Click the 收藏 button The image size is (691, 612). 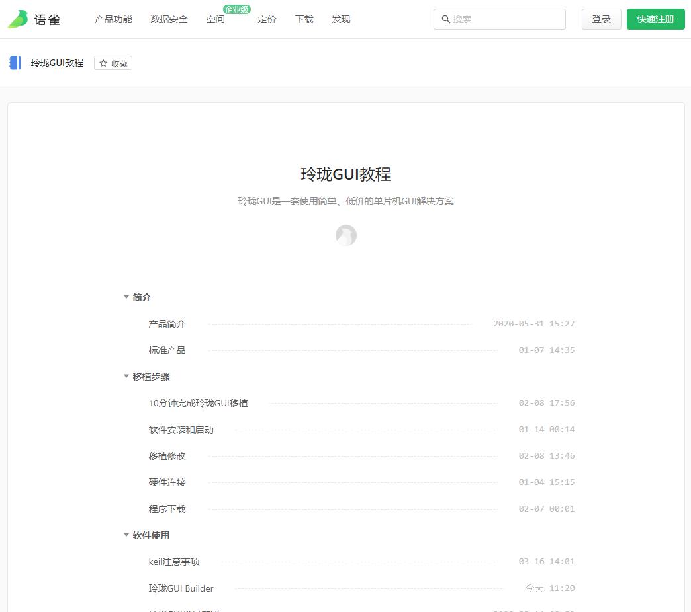coord(113,63)
